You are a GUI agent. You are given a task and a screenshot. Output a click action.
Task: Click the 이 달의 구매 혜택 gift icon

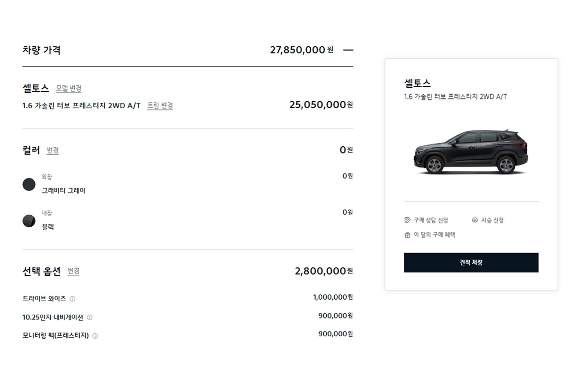pyautogui.click(x=407, y=235)
